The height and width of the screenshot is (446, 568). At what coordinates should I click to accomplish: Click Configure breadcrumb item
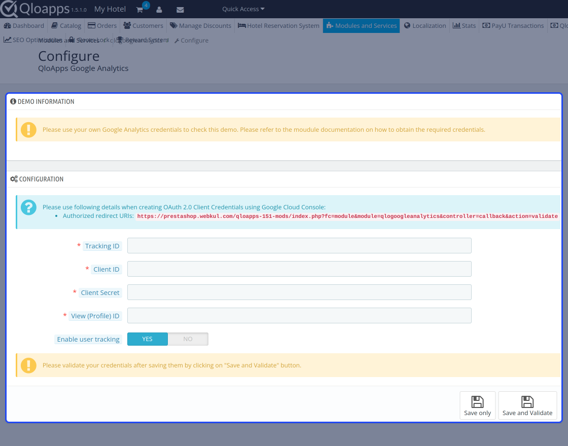[191, 41]
